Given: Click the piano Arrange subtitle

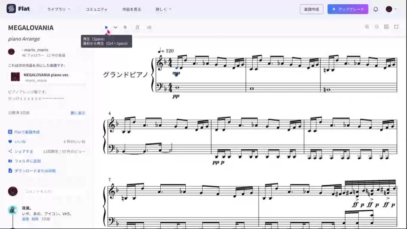Looking at the screenshot, I should point(24,39).
